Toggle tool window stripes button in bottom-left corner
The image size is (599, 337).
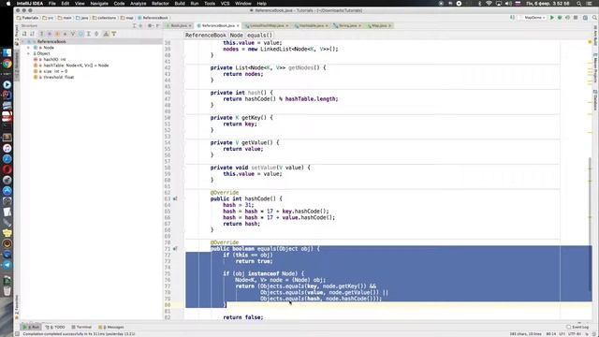point(17,334)
